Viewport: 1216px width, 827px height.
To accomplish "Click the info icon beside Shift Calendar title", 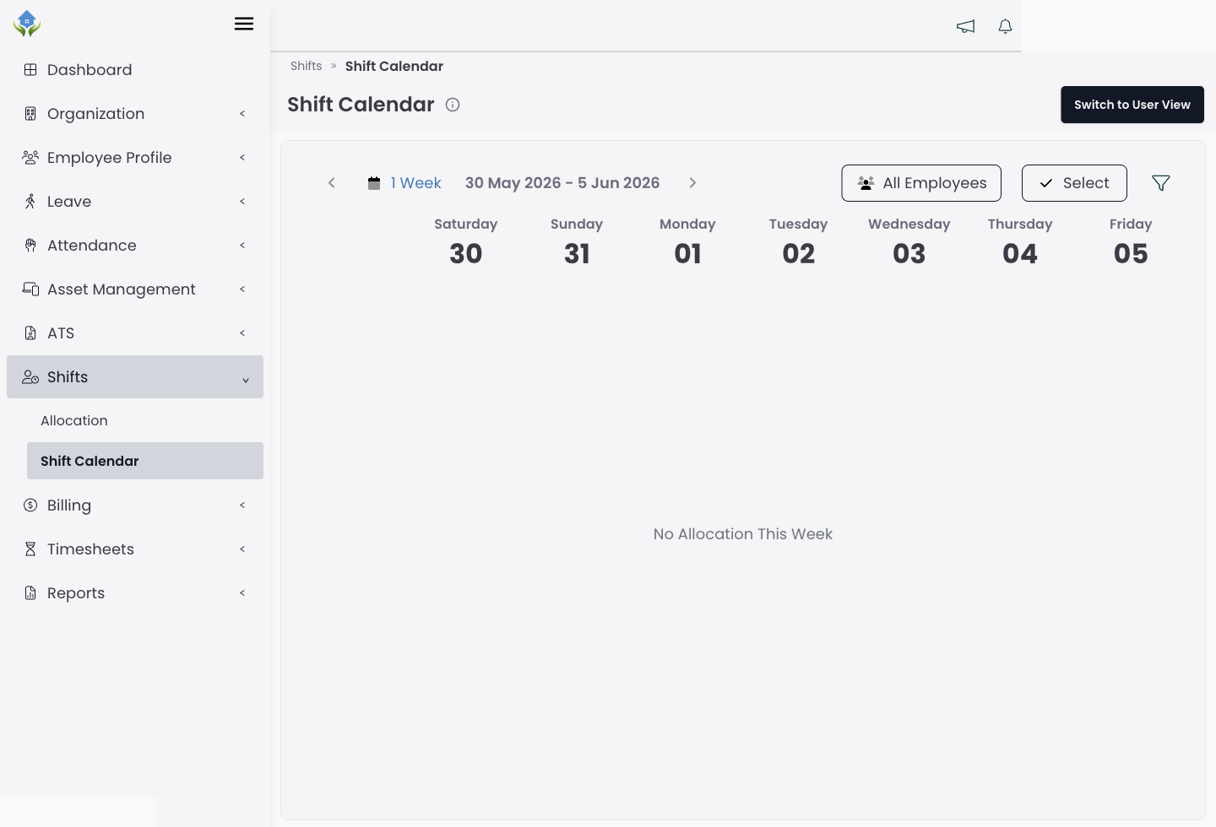I will tap(453, 105).
